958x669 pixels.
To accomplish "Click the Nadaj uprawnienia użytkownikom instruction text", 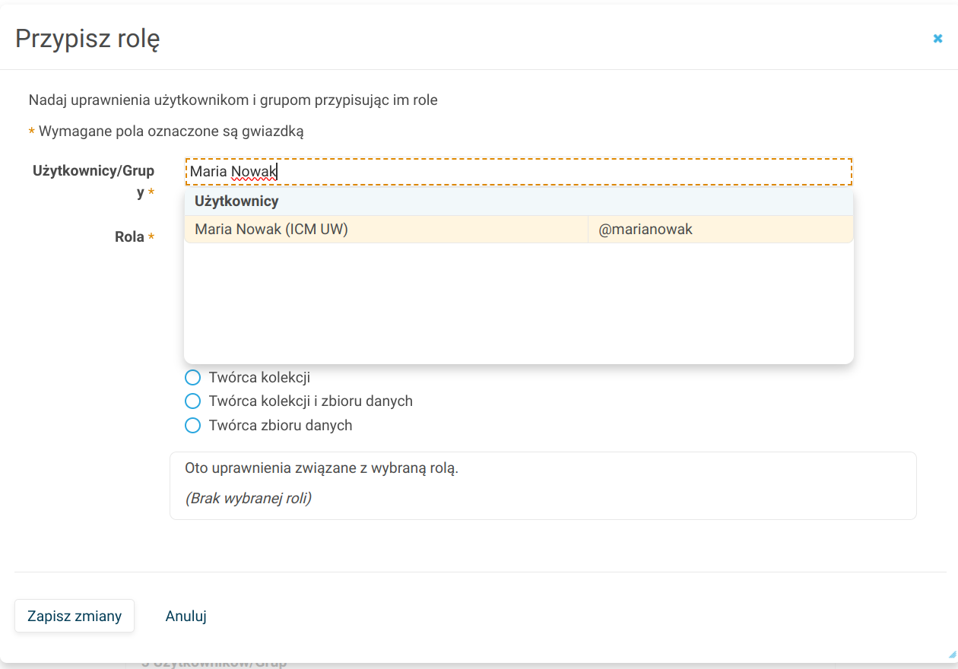I will coord(233,100).
